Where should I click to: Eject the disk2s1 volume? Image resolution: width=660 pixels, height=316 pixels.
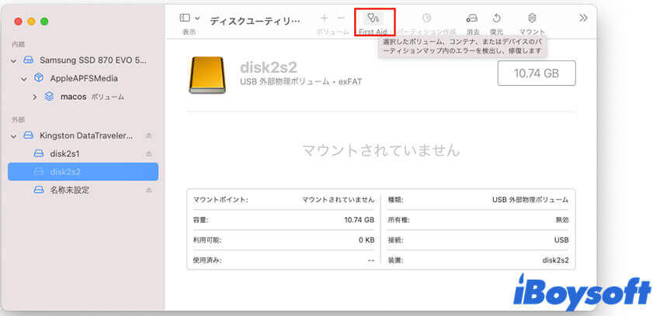(x=148, y=154)
